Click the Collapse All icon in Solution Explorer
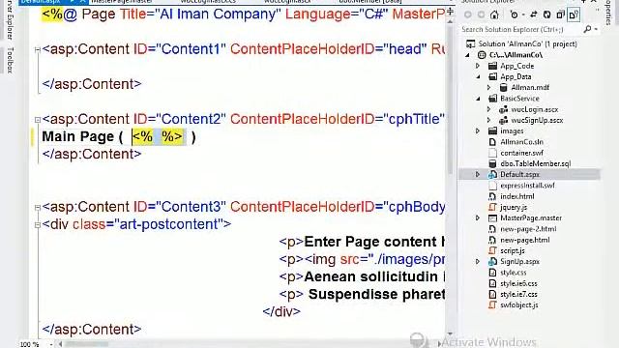This screenshot has height=348, width=619. click(560, 15)
